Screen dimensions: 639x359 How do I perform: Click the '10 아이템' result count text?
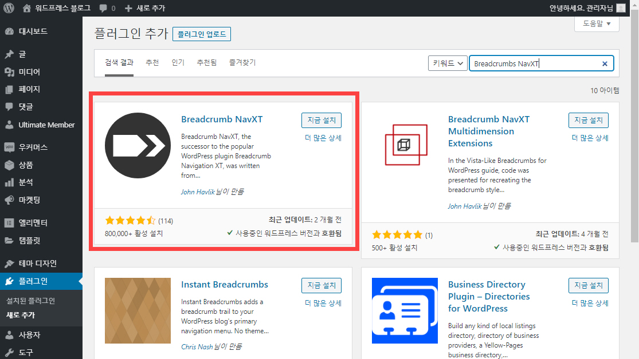coord(605,90)
